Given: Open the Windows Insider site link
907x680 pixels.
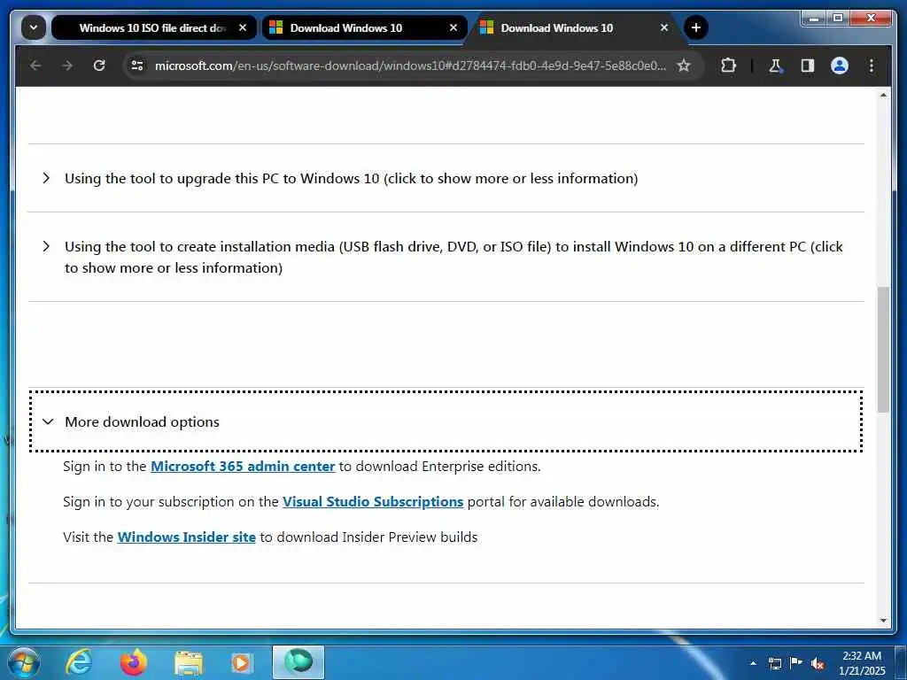Looking at the screenshot, I should [x=186, y=537].
